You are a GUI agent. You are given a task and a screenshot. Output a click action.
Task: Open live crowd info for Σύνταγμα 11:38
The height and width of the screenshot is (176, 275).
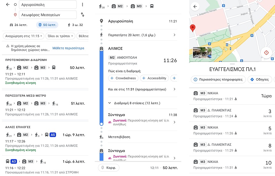click(142, 122)
